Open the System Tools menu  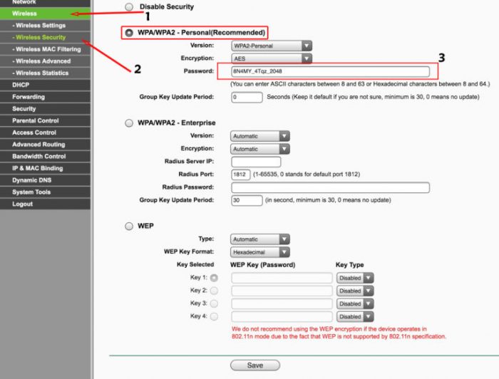tap(45, 192)
